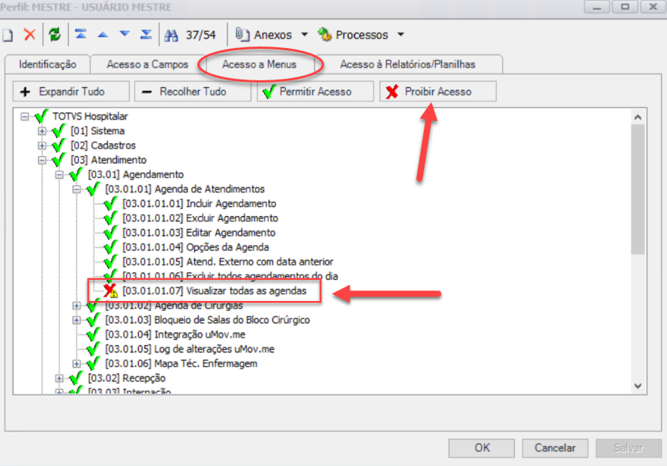Click check beside Mapa Téc. Enfermagem

click(x=93, y=363)
